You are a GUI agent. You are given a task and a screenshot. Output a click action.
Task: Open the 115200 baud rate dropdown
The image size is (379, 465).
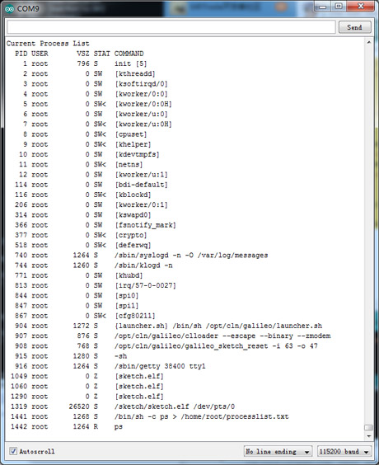[344, 451]
